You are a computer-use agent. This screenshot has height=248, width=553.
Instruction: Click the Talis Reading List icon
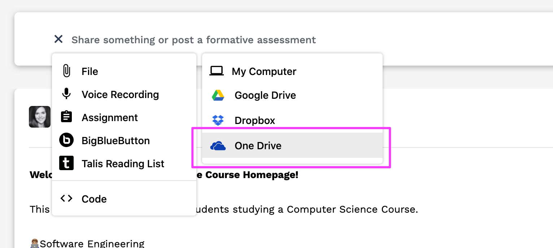pyautogui.click(x=66, y=163)
